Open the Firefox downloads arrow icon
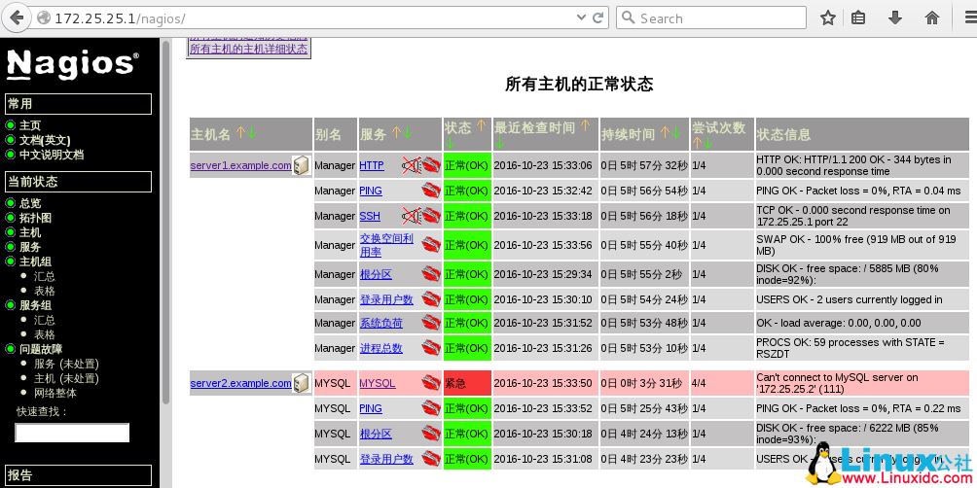 (x=895, y=17)
